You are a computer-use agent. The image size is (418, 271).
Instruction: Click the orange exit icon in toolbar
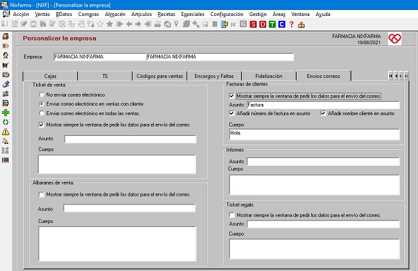pos(301,25)
